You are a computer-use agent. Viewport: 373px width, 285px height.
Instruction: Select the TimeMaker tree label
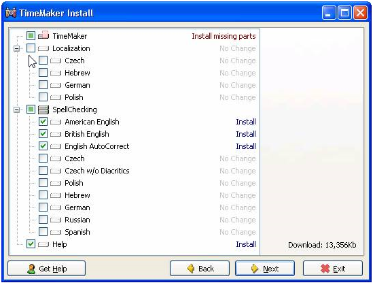point(70,36)
